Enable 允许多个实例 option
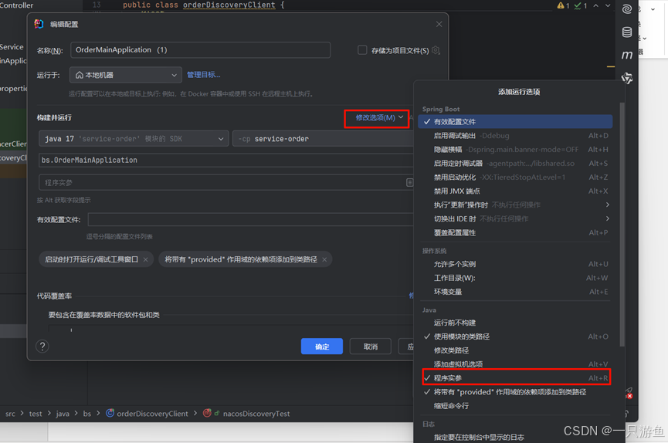The image size is (668, 443). click(515, 264)
